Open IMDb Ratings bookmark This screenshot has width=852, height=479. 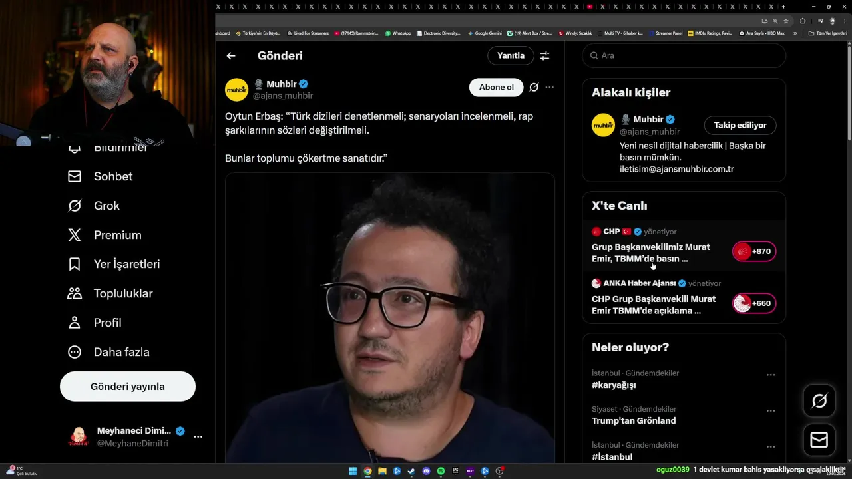pyautogui.click(x=710, y=33)
